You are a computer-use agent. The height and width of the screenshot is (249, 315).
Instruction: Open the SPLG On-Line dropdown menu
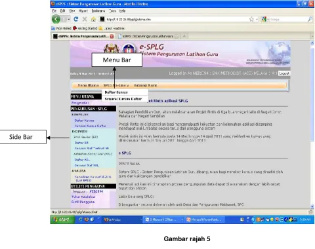116,85
